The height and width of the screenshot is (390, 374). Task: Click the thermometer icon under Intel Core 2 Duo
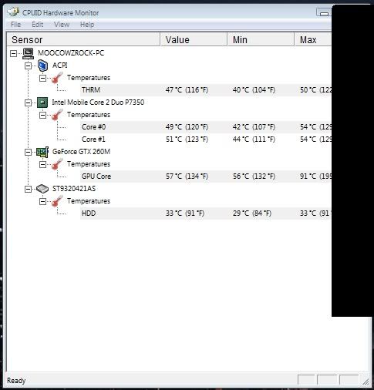(x=57, y=115)
